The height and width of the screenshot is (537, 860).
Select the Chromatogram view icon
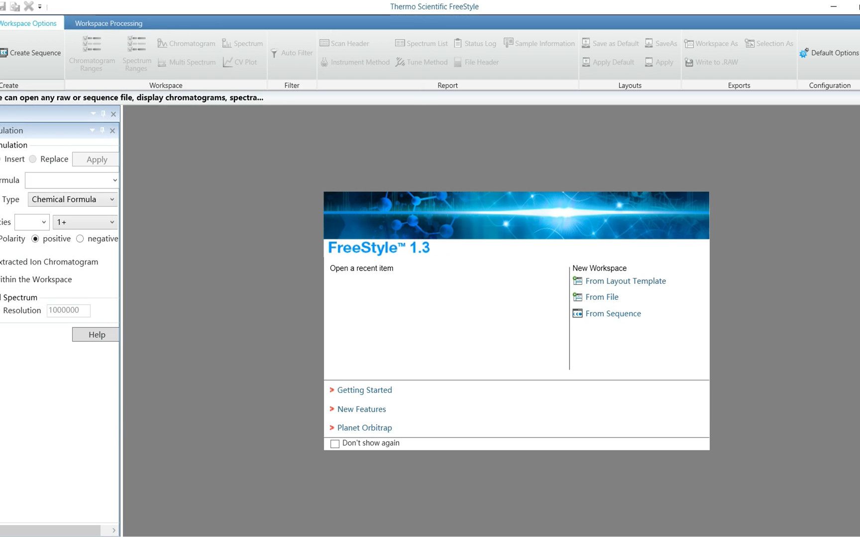coord(186,43)
